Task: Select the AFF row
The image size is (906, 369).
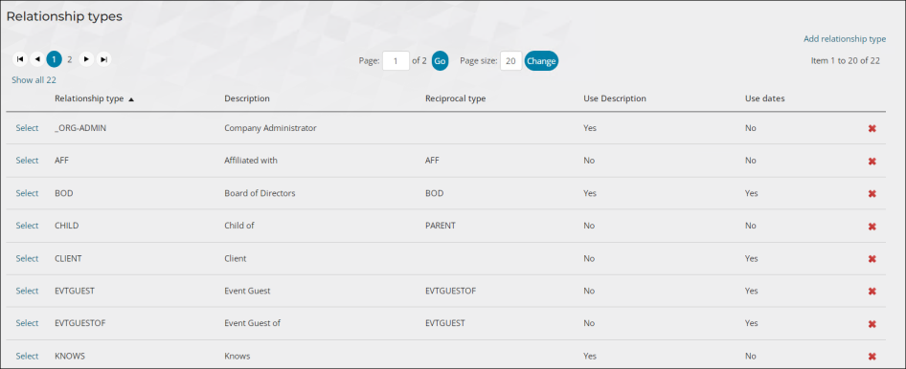Action: (x=27, y=161)
